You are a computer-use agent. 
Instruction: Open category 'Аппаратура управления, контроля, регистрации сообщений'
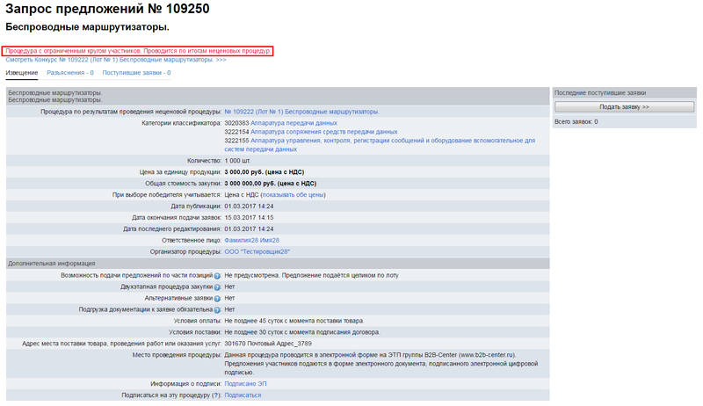click(351, 141)
